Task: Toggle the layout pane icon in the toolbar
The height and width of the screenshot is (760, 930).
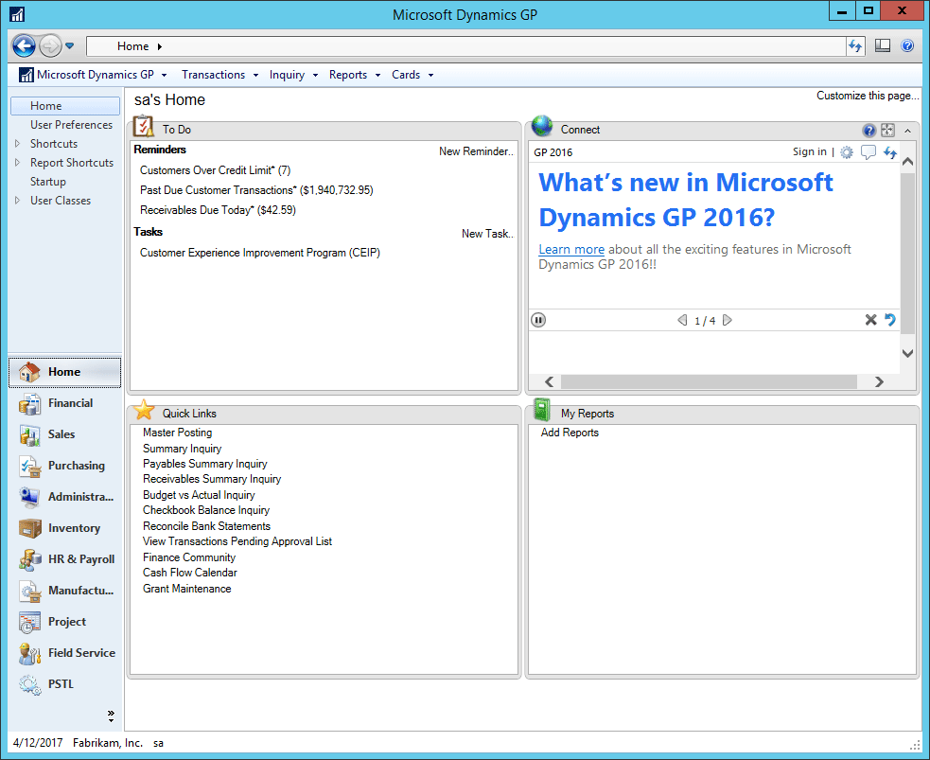Action: point(883,45)
